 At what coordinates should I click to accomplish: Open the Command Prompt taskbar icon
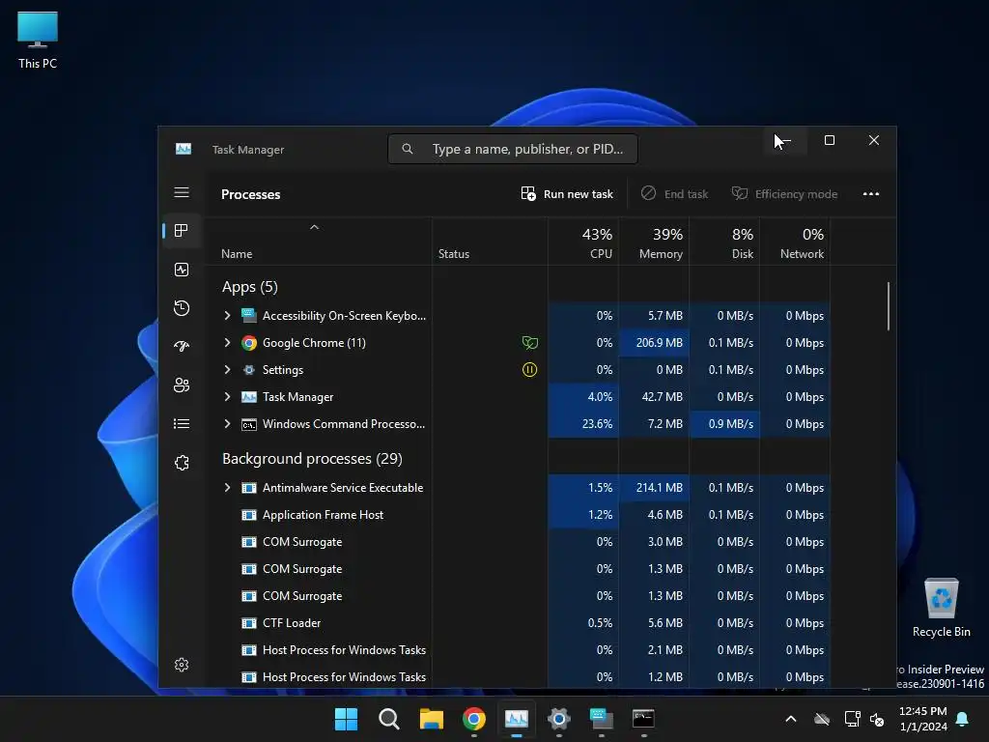pyautogui.click(x=643, y=719)
